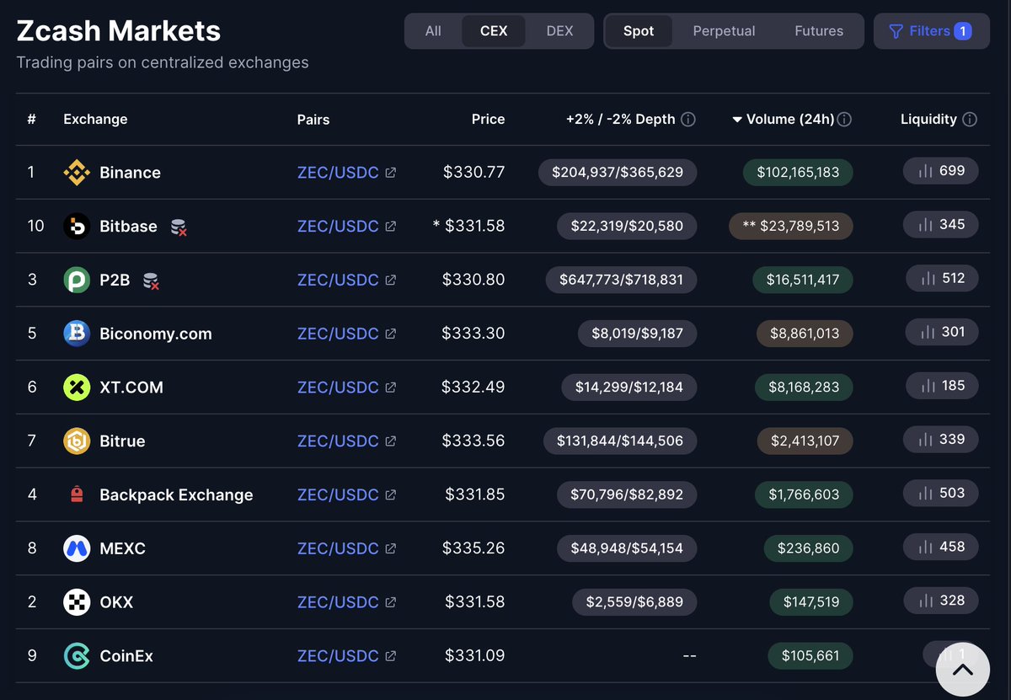Open external link icon for Binance ZEC/USDC
1011x700 pixels.
[391, 173]
